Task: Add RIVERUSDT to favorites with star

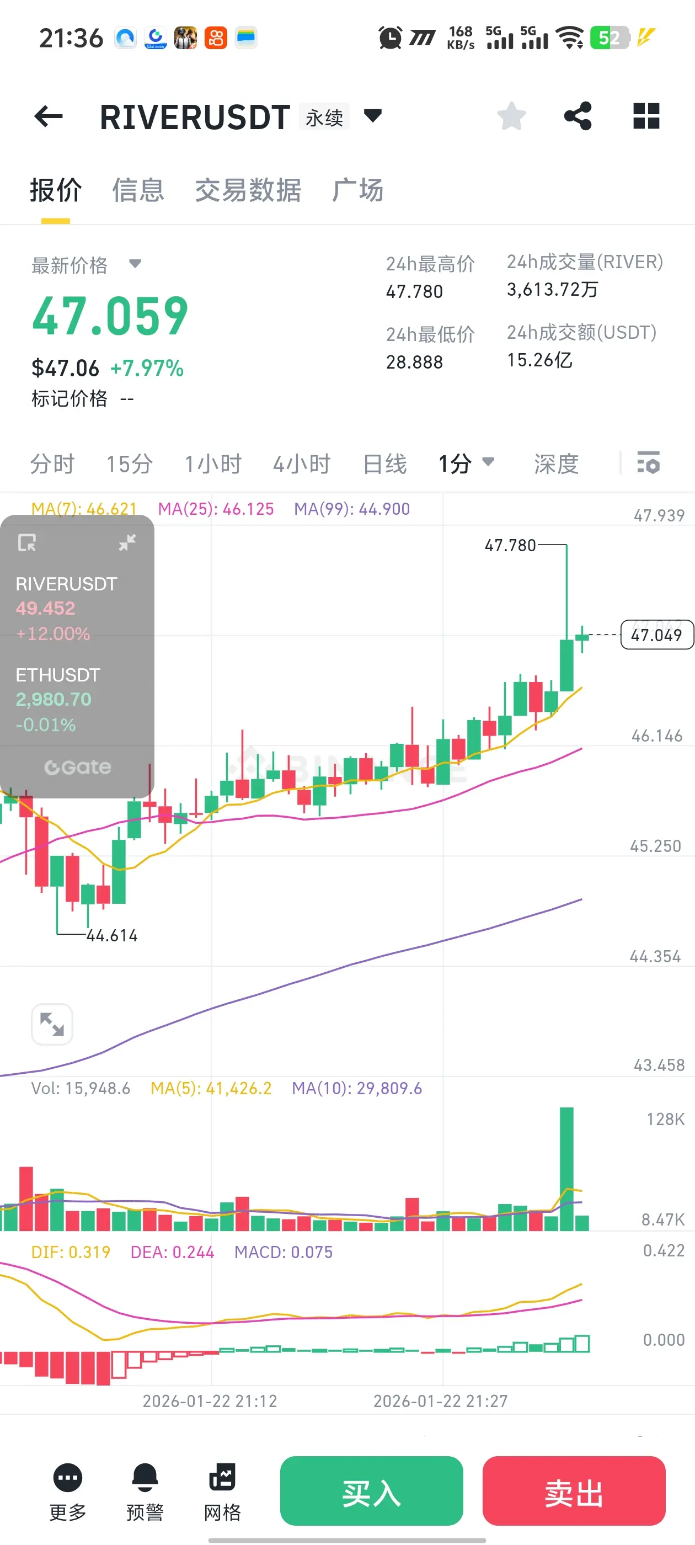Action: [x=511, y=116]
